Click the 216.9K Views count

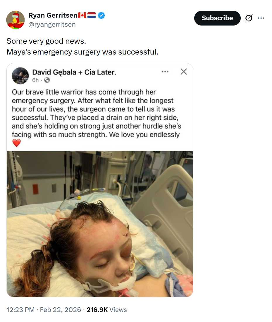pyautogui.click(x=107, y=310)
